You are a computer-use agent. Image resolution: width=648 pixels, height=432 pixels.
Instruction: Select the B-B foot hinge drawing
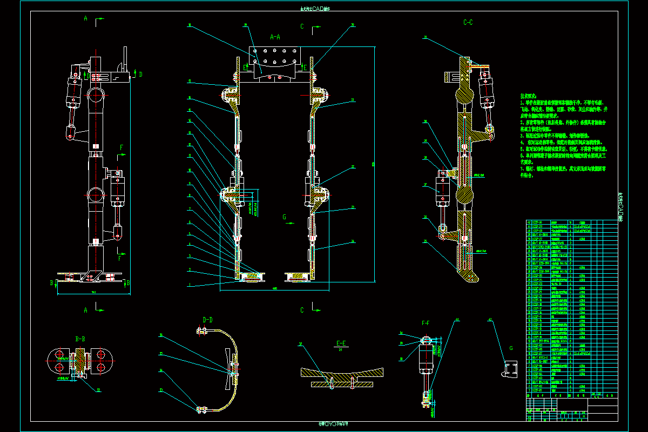pos(80,362)
